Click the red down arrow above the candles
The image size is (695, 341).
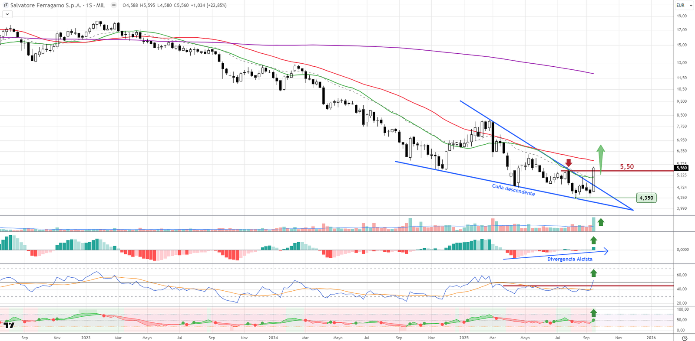coord(569,163)
